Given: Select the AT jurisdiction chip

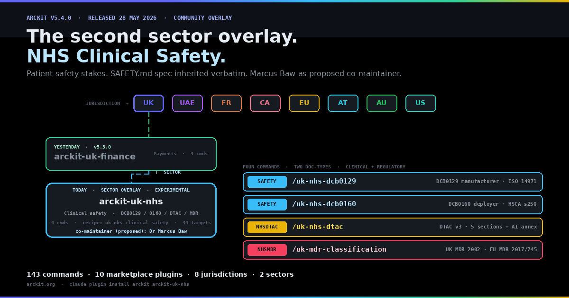Looking at the screenshot, I should [343, 103].
